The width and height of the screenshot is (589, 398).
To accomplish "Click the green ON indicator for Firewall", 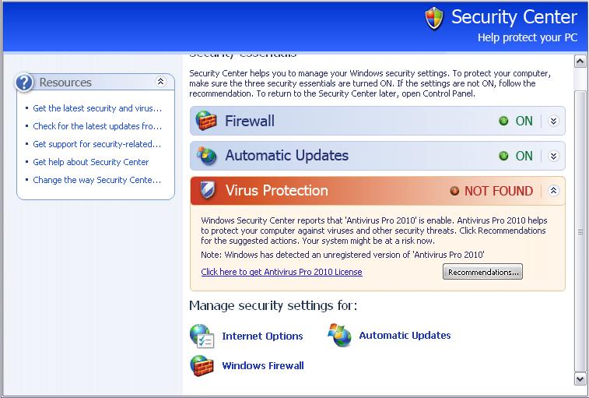I will click(x=503, y=121).
